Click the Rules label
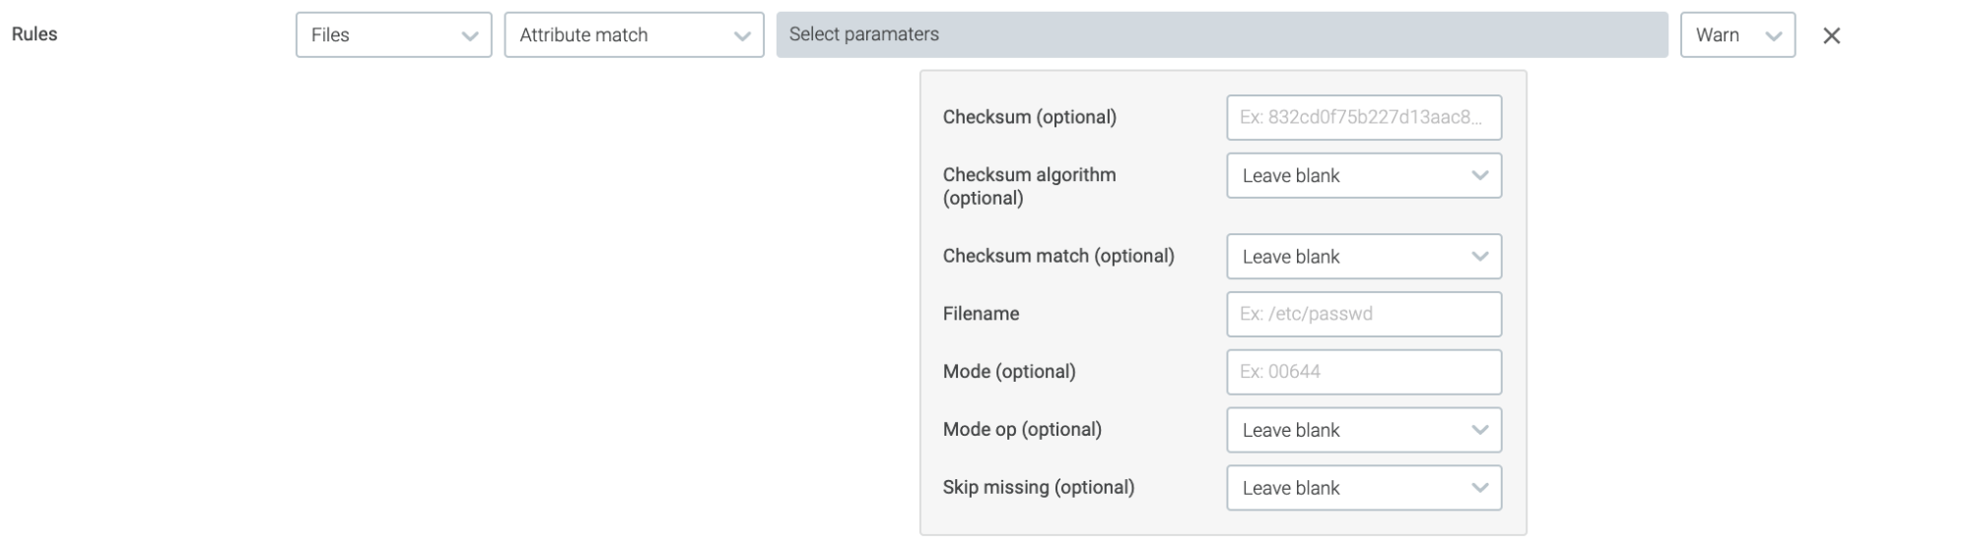 coord(34,34)
